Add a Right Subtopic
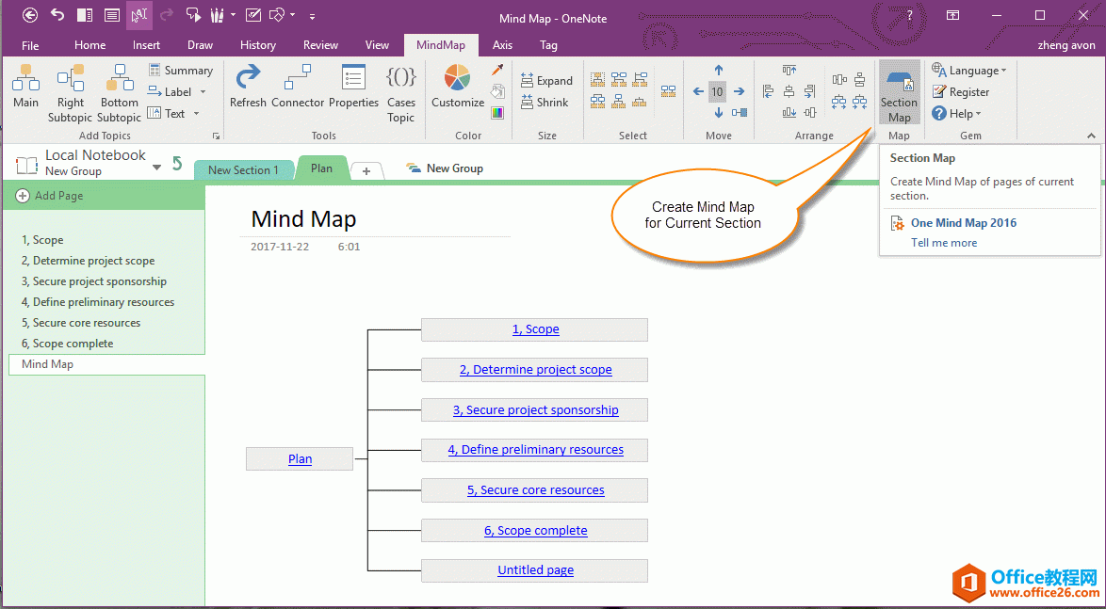Viewport: 1106px width, 609px height. [x=71, y=89]
